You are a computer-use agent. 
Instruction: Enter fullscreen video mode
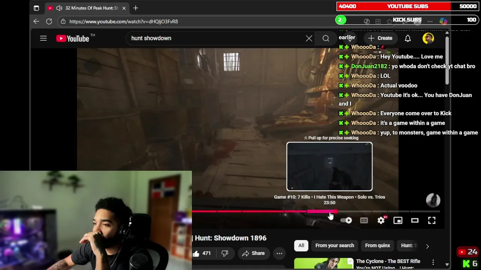[432, 220]
